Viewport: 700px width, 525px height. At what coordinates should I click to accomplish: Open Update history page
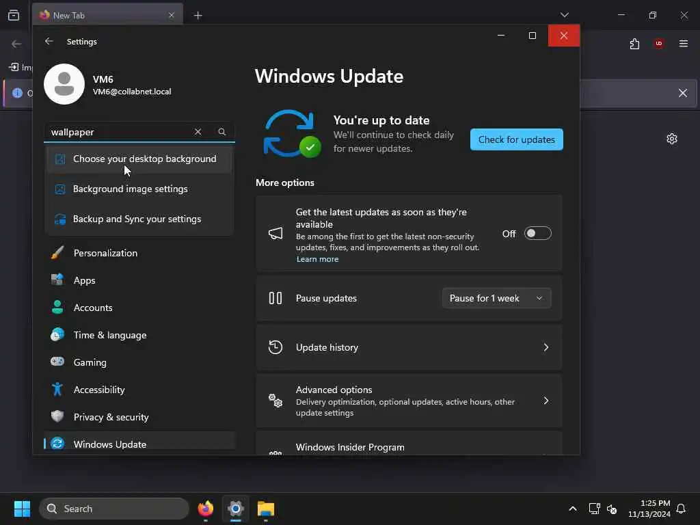pos(409,347)
